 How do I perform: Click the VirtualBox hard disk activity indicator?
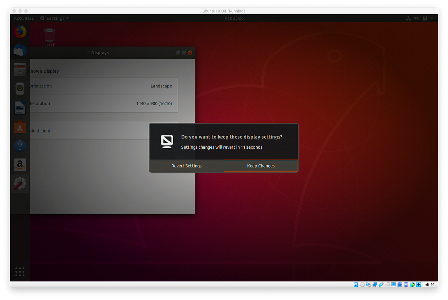(356, 285)
